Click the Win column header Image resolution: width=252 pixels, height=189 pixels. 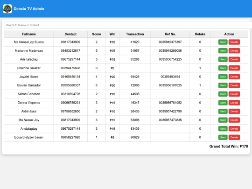pos(112,34)
